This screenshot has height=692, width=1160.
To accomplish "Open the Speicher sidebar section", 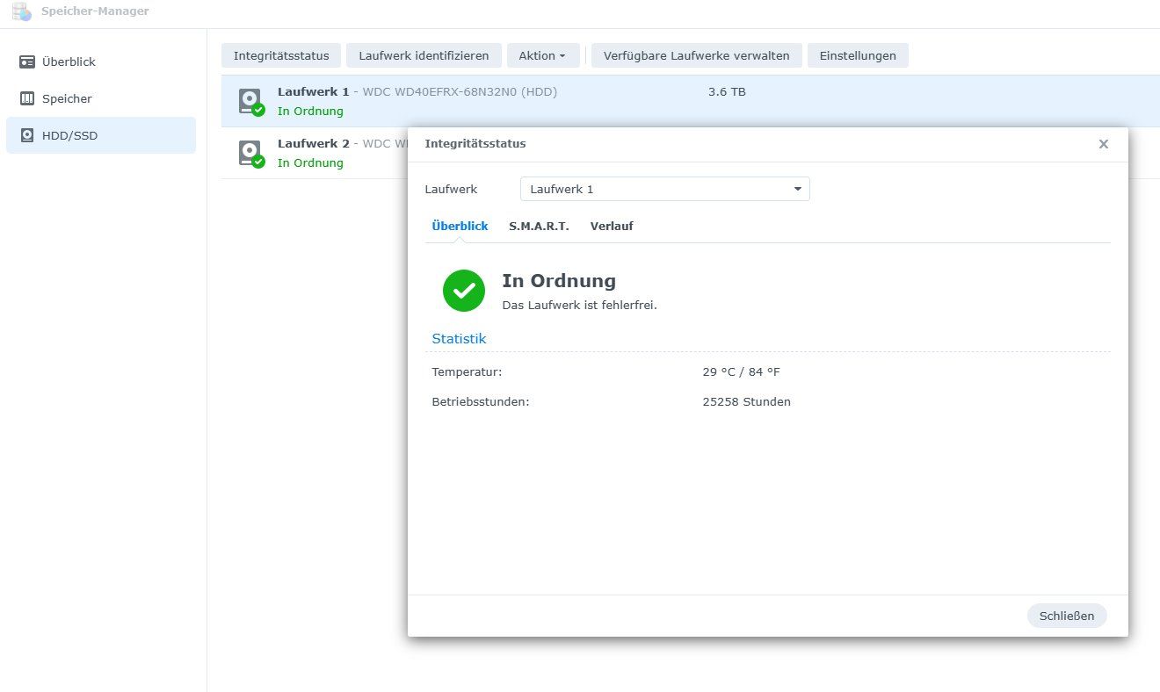I will (101, 98).
